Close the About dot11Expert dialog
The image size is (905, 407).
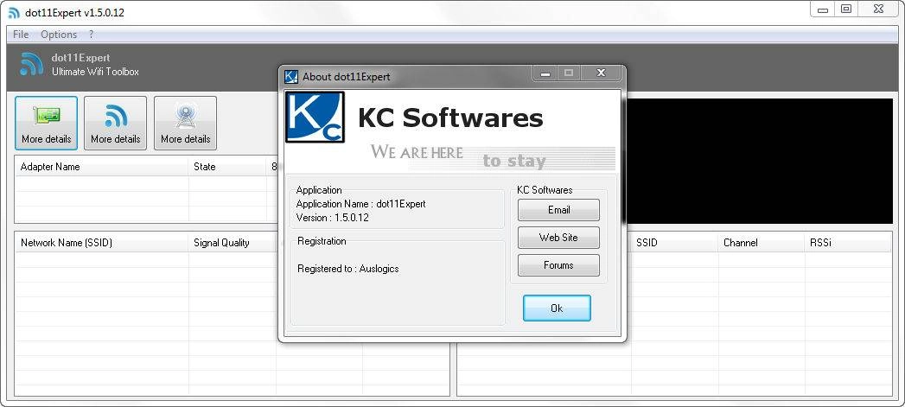(601, 73)
